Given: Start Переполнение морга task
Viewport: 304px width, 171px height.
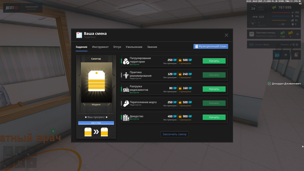Looking at the screenshot, I should pyautogui.click(x=214, y=103).
